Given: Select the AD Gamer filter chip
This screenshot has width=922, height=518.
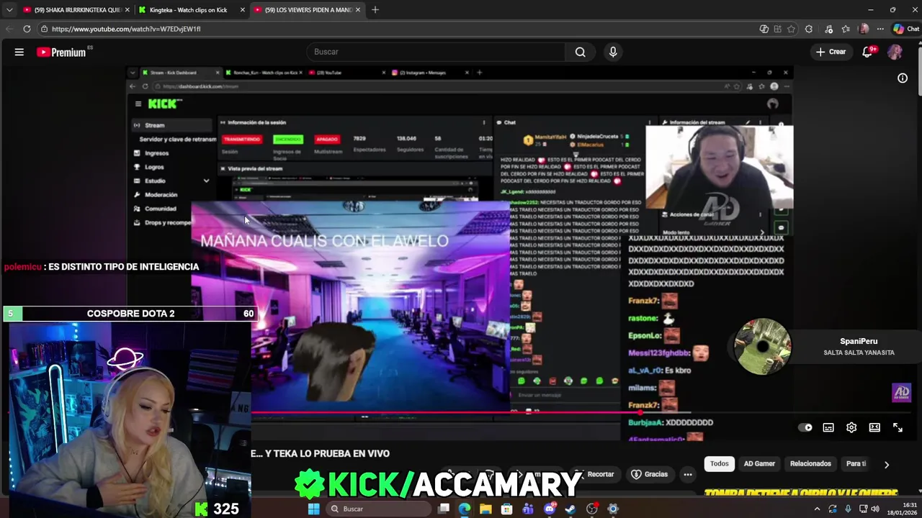Looking at the screenshot, I should (759, 464).
